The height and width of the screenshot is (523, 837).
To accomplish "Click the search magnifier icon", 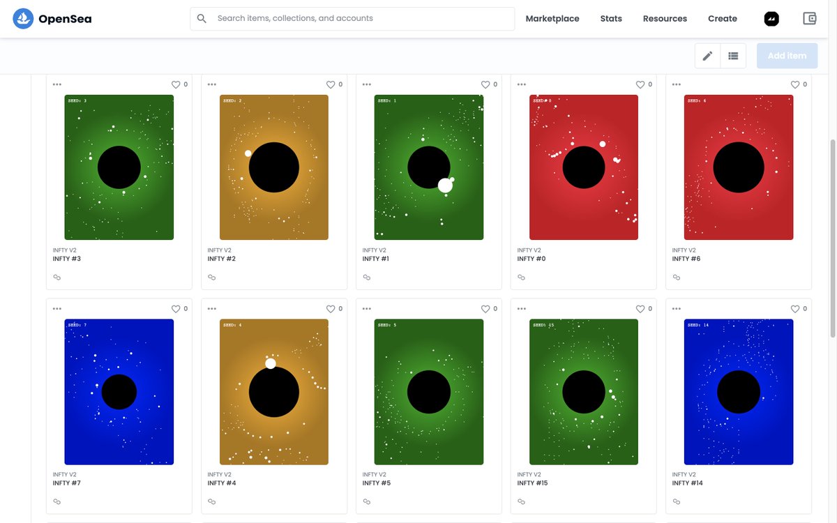I will click(202, 19).
